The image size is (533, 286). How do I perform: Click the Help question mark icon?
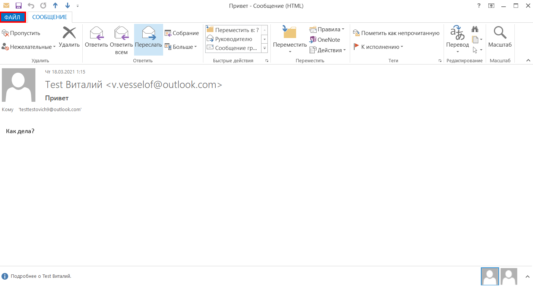479,6
